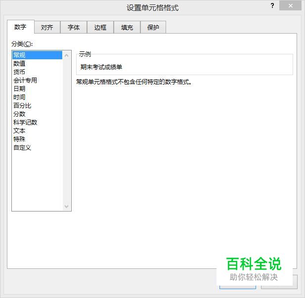305x298 pixels.
Task: Click the category list scroll-up arrow
Action: tap(66, 55)
